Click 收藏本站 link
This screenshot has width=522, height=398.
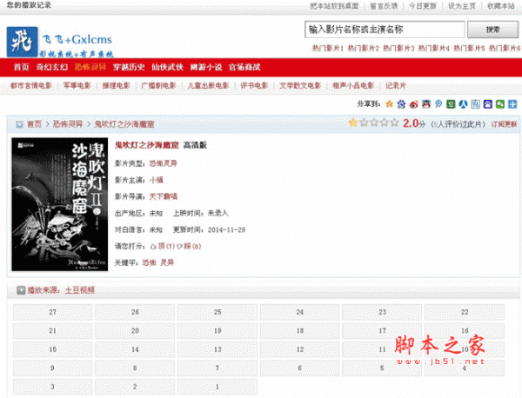[x=501, y=6]
